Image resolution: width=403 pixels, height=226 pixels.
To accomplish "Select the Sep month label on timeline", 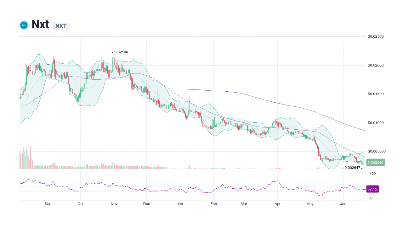I will point(48,204).
